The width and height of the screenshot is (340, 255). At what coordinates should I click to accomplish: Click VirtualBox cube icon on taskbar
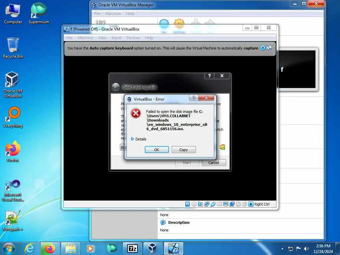[x=152, y=248]
